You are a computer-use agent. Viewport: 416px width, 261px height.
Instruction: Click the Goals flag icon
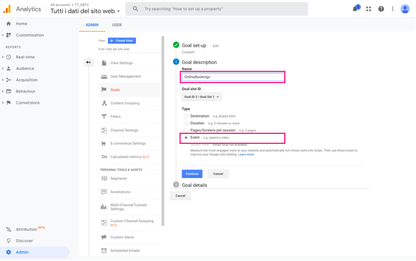pyautogui.click(x=104, y=90)
